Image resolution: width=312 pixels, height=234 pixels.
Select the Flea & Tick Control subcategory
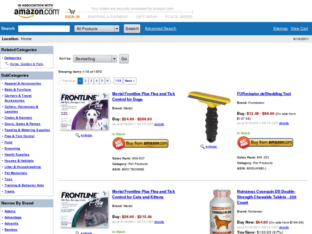tap(19, 136)
